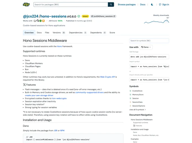This screenshot has height=143, width=192.
Task: Expand view all 9 symbols
Action: point(137,109)
